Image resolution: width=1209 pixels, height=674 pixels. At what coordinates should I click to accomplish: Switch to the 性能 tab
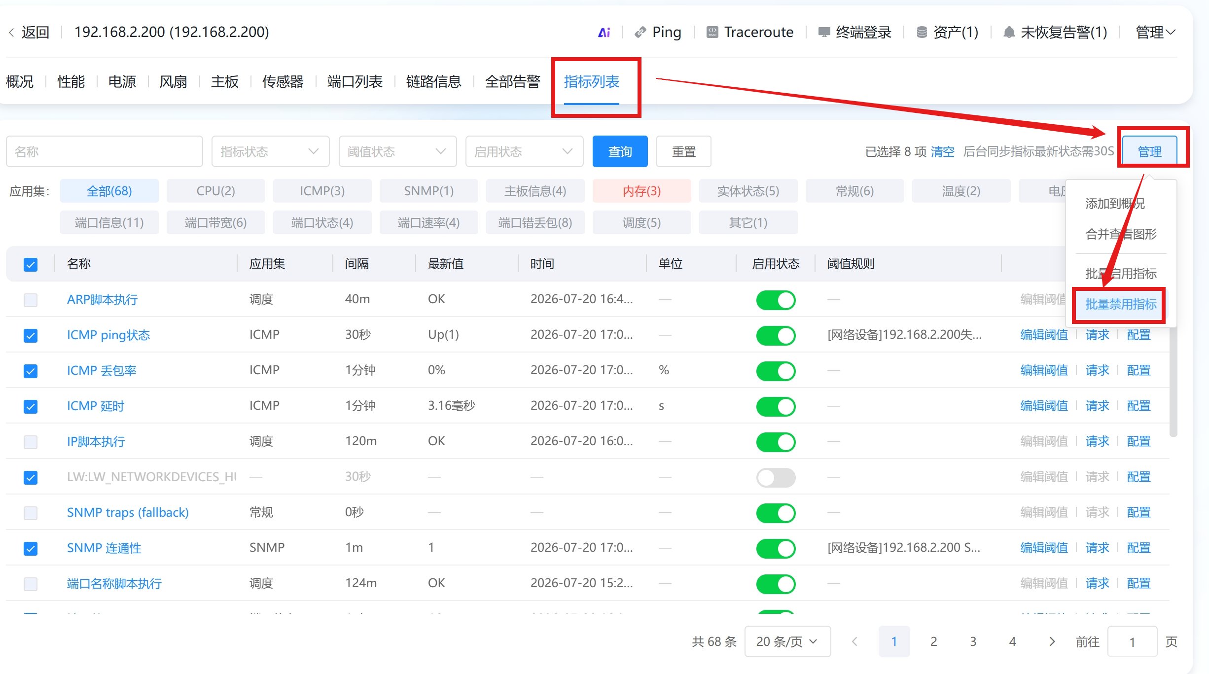point(71,81)
